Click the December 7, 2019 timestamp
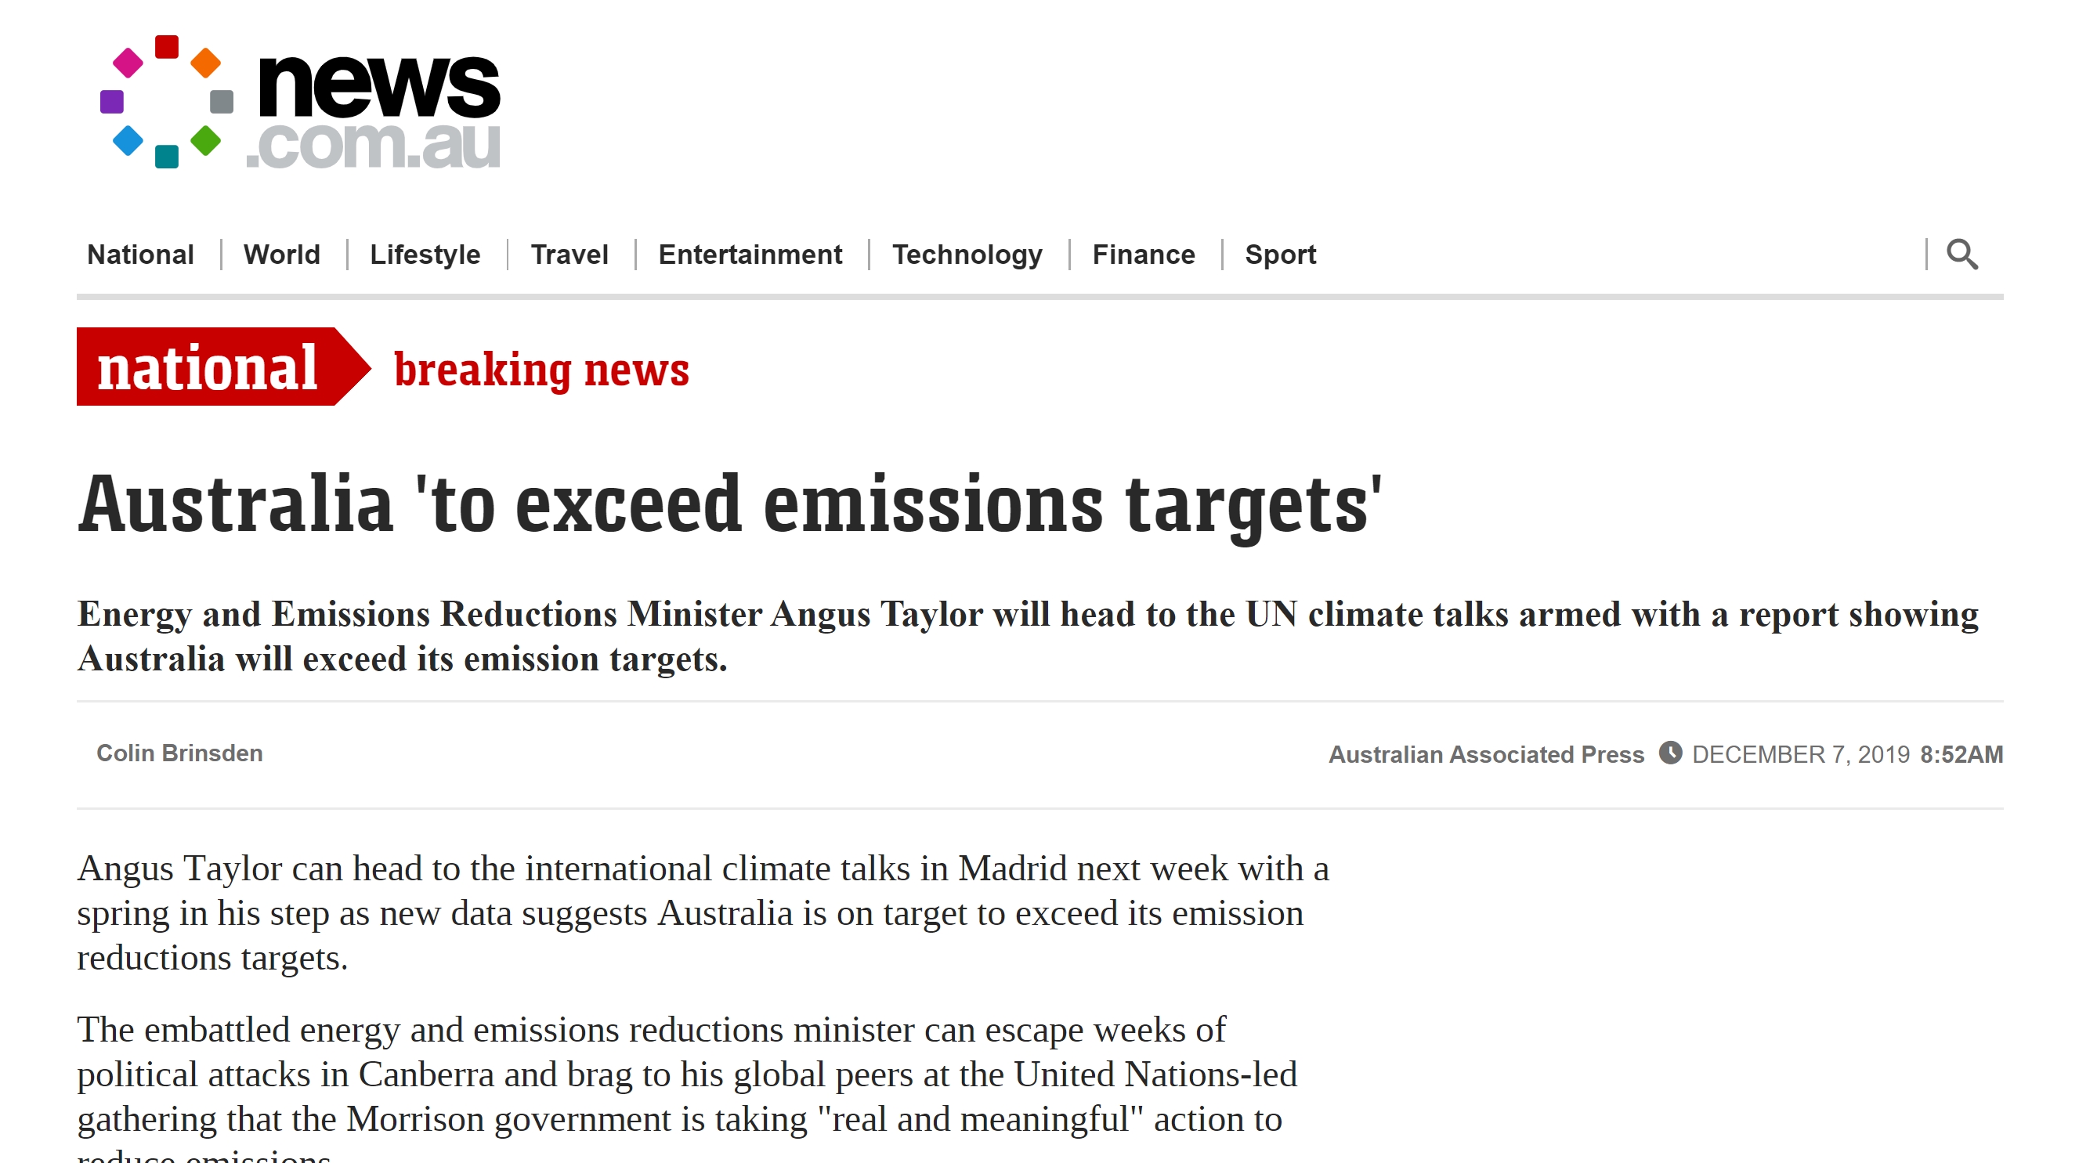 coord(1801,754)
